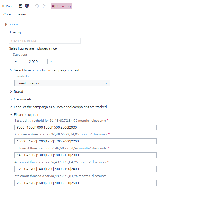The width and height of the screenshot is (210, 206).
Task: Click the Undo arrow icon
Action: pyautogui.click(x=37, y=6)
